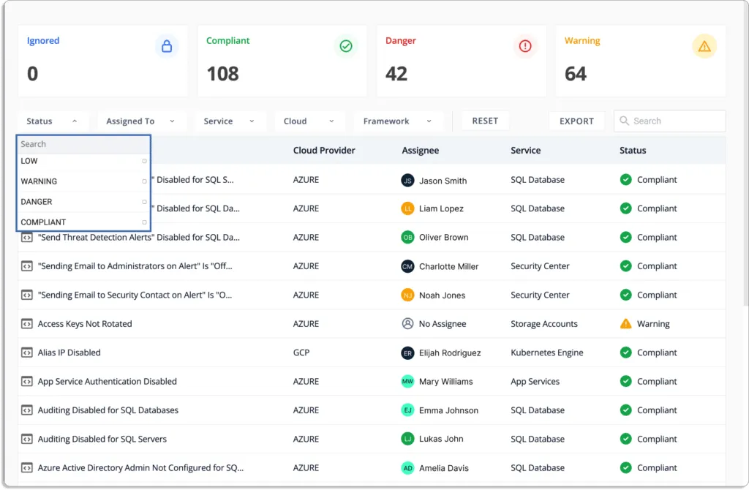Click code icon beside Sending Email to Administrators row

(x=27, y=266)
